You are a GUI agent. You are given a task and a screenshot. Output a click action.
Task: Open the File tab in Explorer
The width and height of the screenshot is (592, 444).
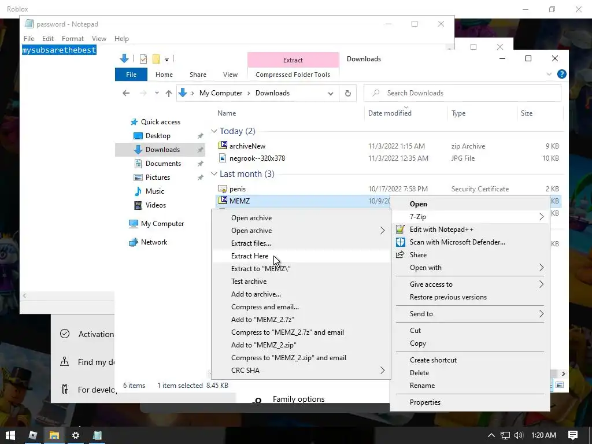[x=131, y=75]
